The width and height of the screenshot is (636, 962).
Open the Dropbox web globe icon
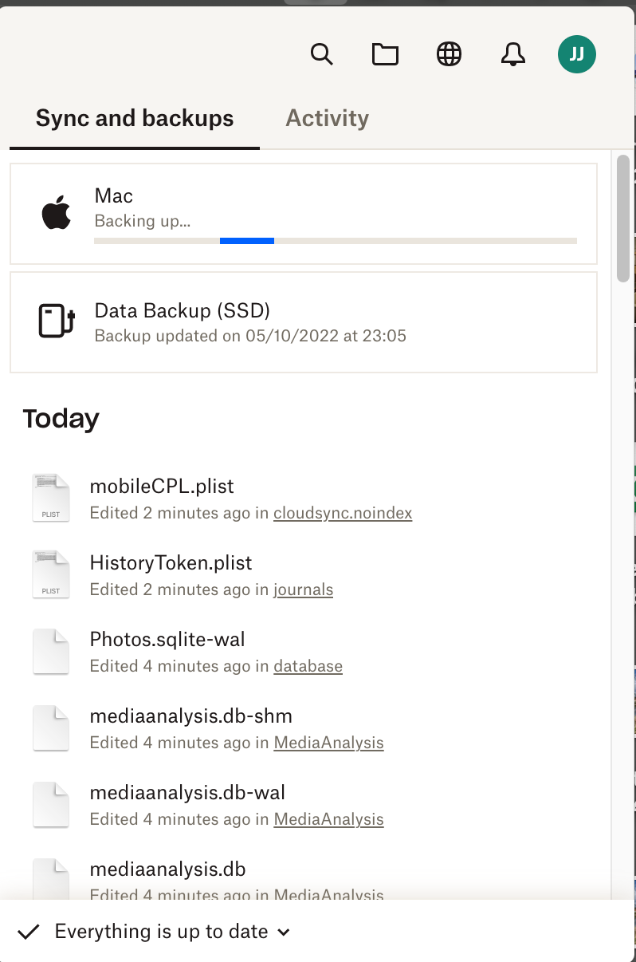449,54
